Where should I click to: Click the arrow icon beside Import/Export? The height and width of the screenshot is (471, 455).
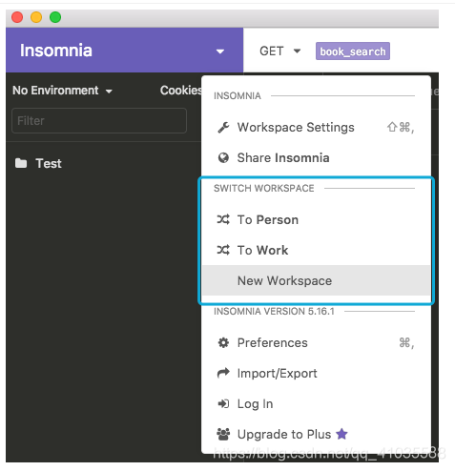coord(223,373)
